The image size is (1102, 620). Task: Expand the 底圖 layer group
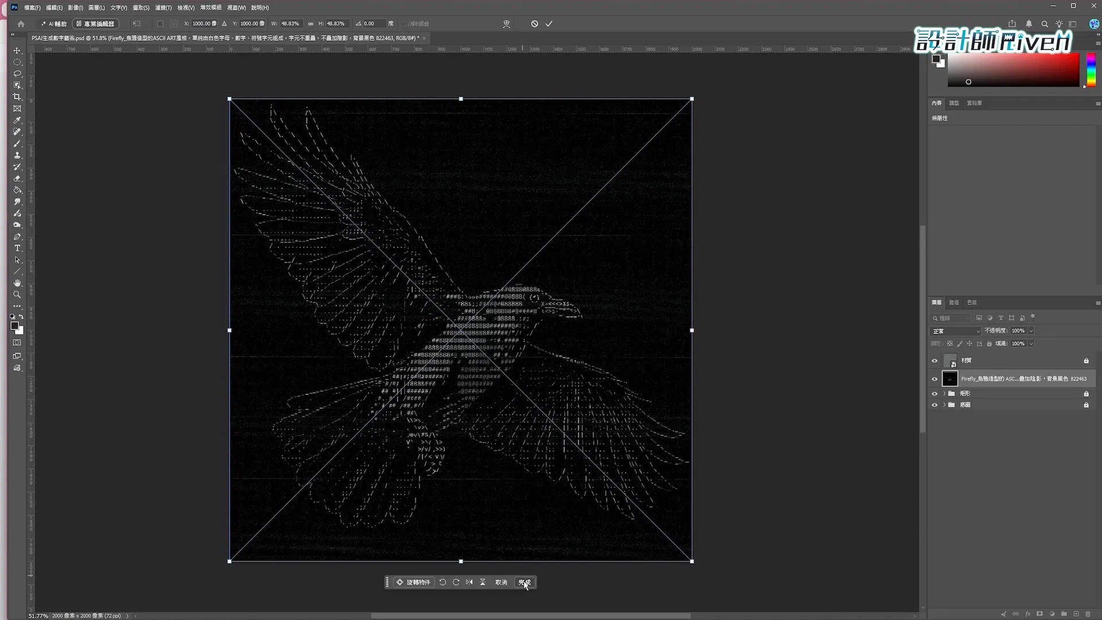tap(944, 405)
